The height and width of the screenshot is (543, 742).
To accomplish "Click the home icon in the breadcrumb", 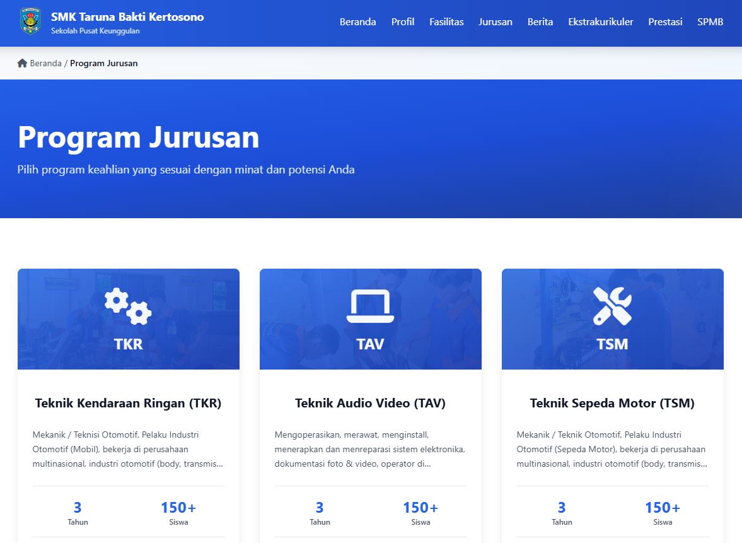I will (21, 63).
